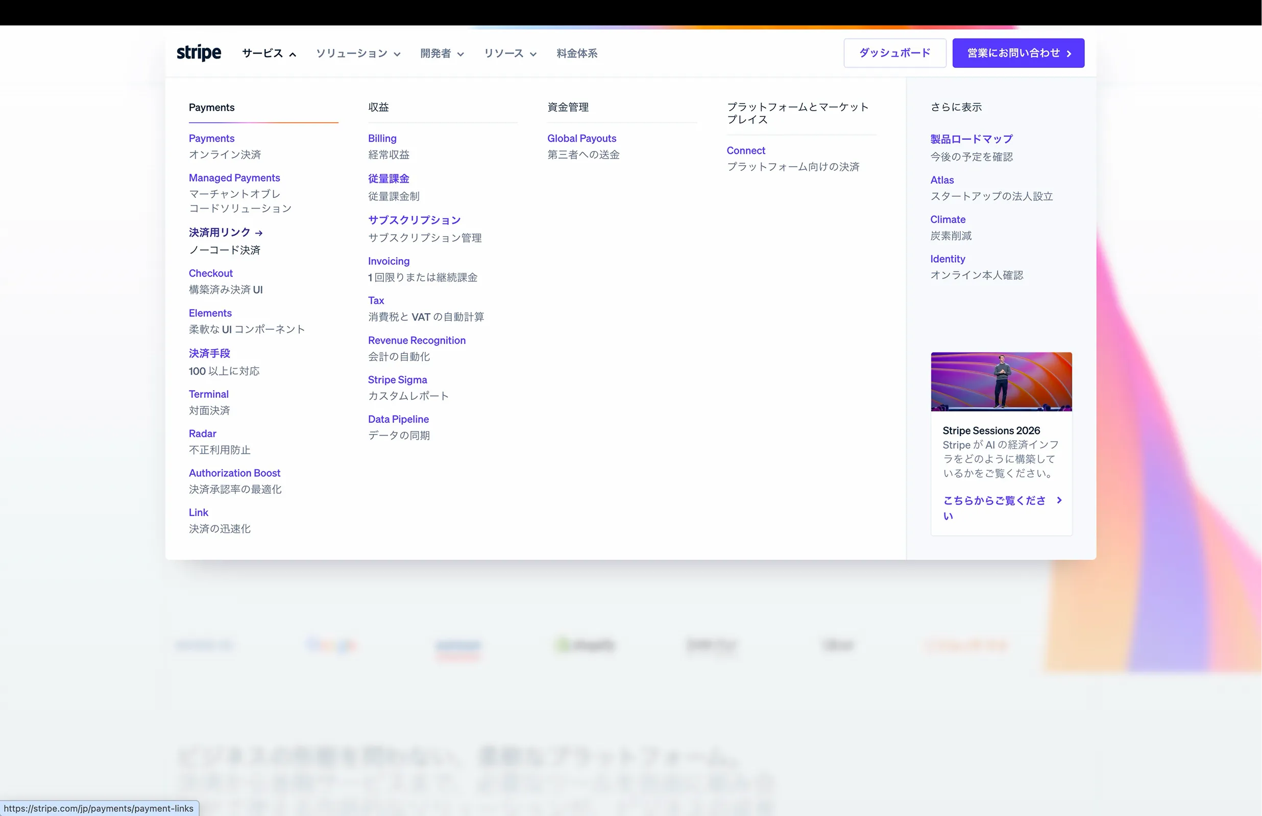Viewport: 1262px width, 816px height.
Task: Click the 資金管理 column heading
Action: point(568,107)
